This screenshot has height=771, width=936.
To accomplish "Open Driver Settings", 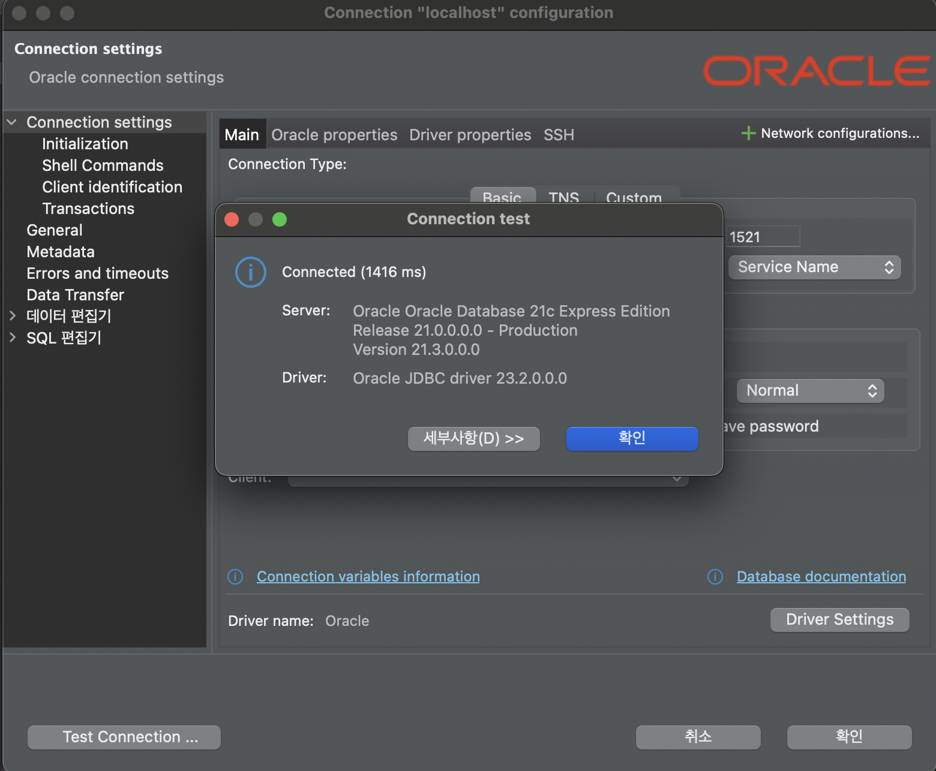I will click(x=840, y=620).
